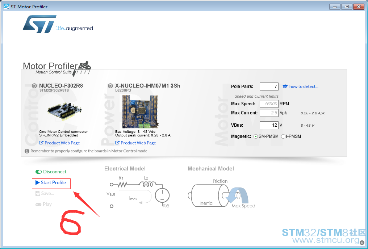The width and height of the screenshot is (368, 249).
Task: Click the X-NUCLEO-IHM07M1 power board image
Action: click(x=140, y=111)
